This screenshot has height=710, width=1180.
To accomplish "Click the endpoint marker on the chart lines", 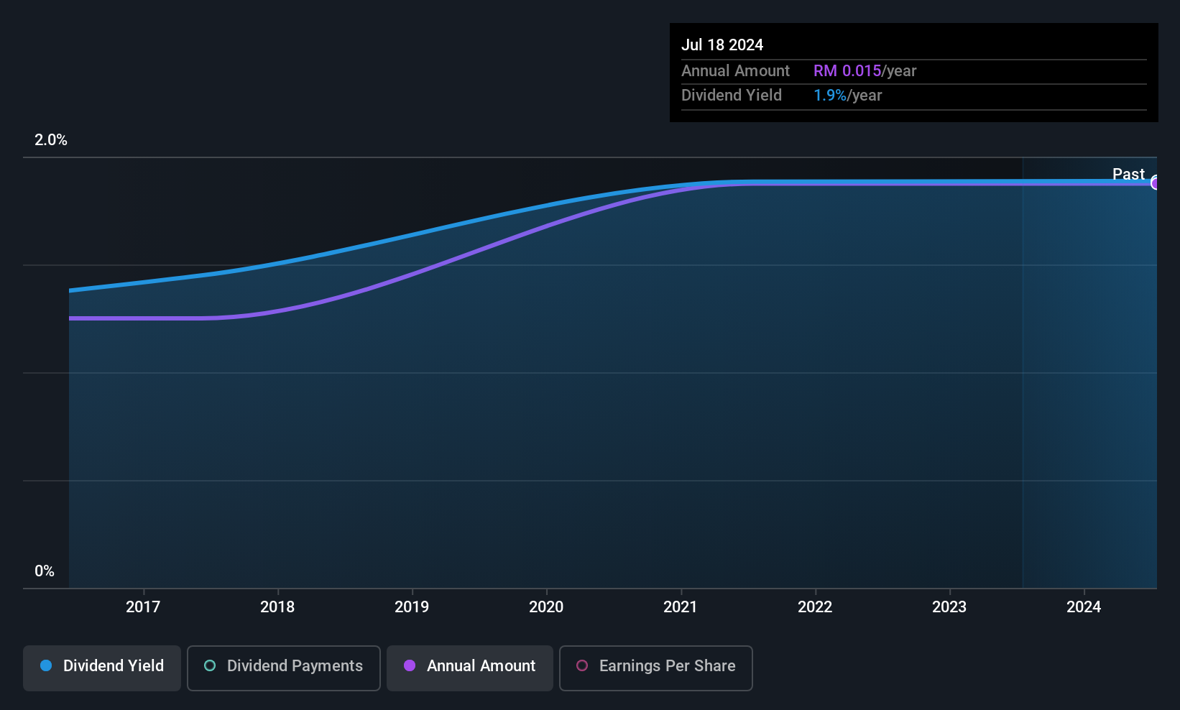I will coord(1156,183).
